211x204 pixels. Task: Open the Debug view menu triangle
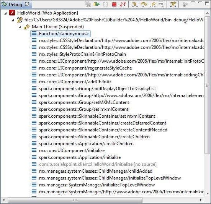[193, 3]
